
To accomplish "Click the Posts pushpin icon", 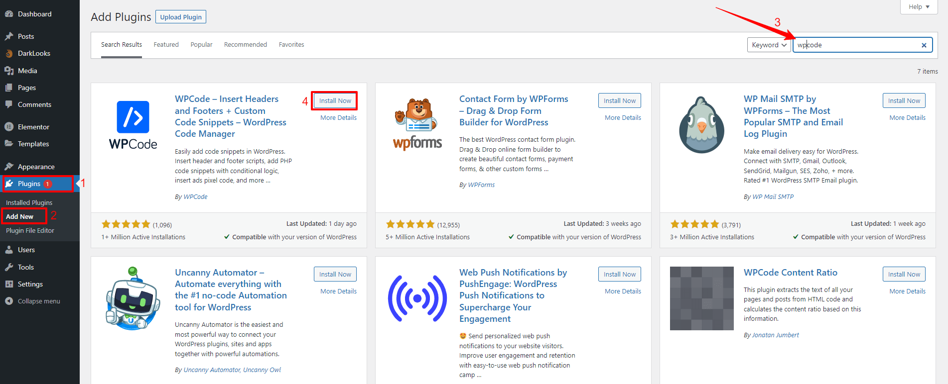I will tap(9, 36).
